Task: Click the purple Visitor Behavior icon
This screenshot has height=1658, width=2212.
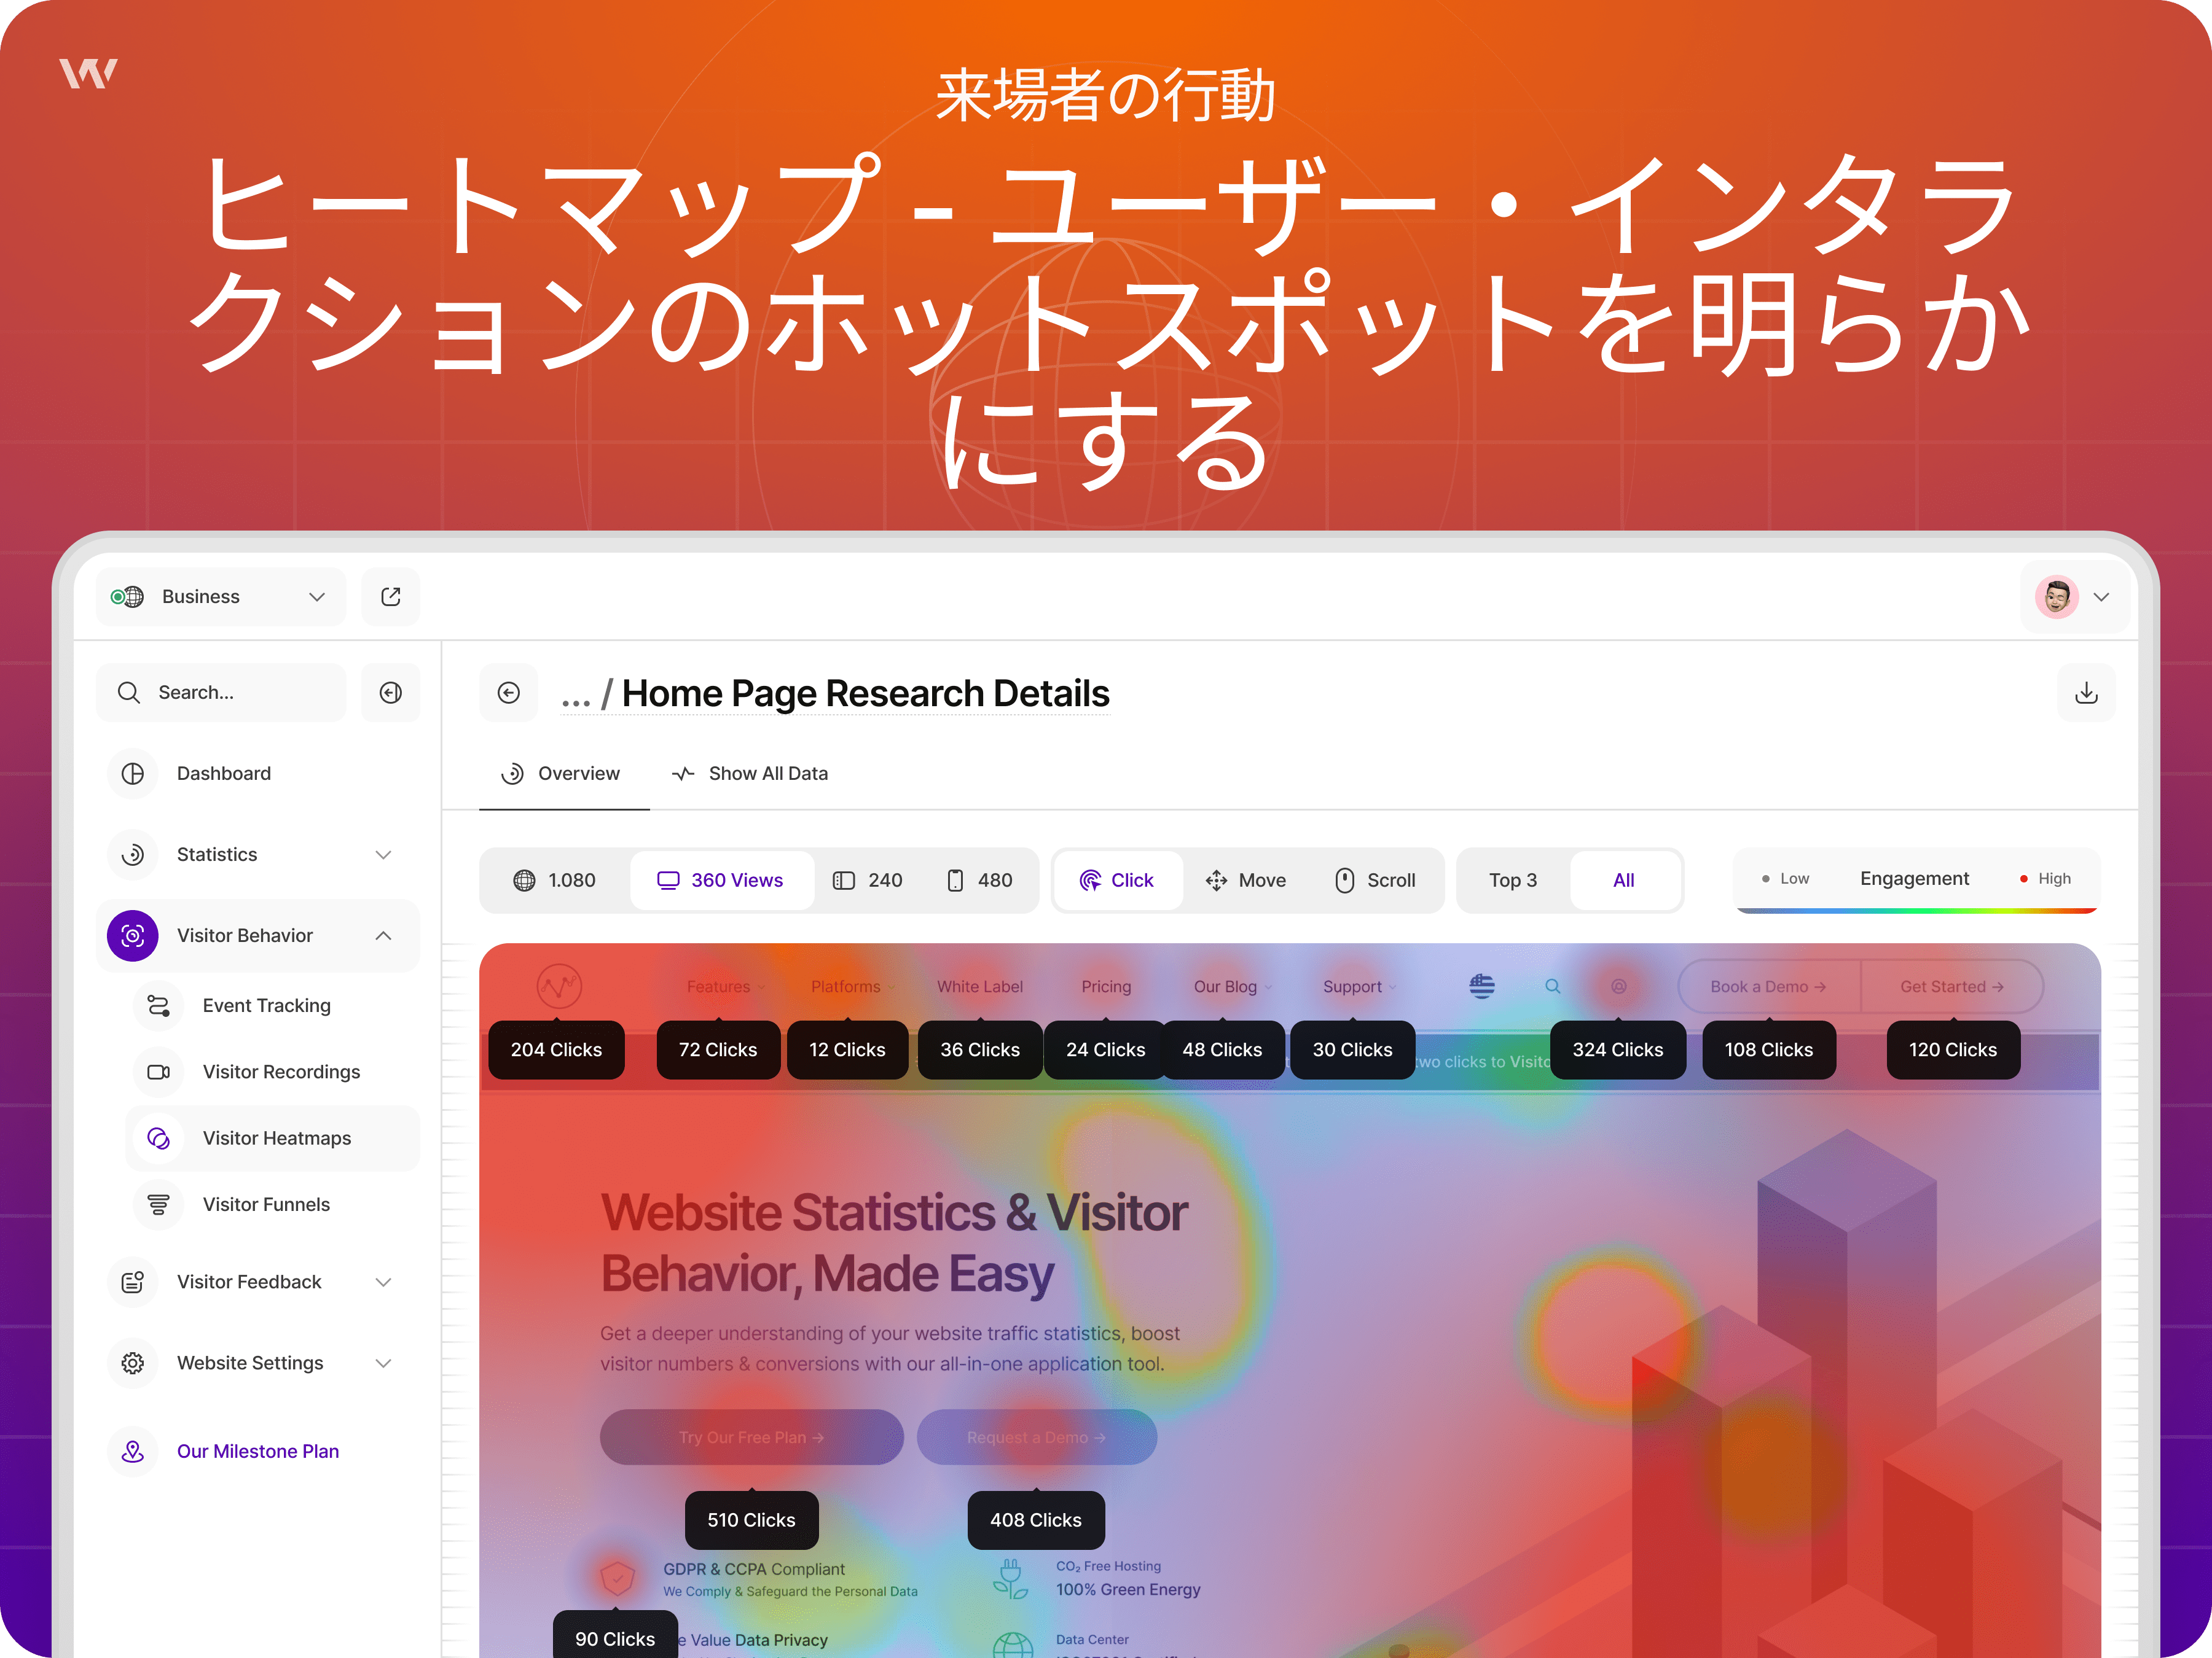Action: (x=133, y=935)
